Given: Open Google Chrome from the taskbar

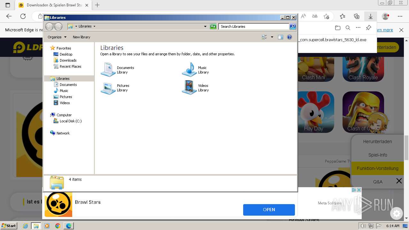Looking at the screenshot, I should 58,226.
